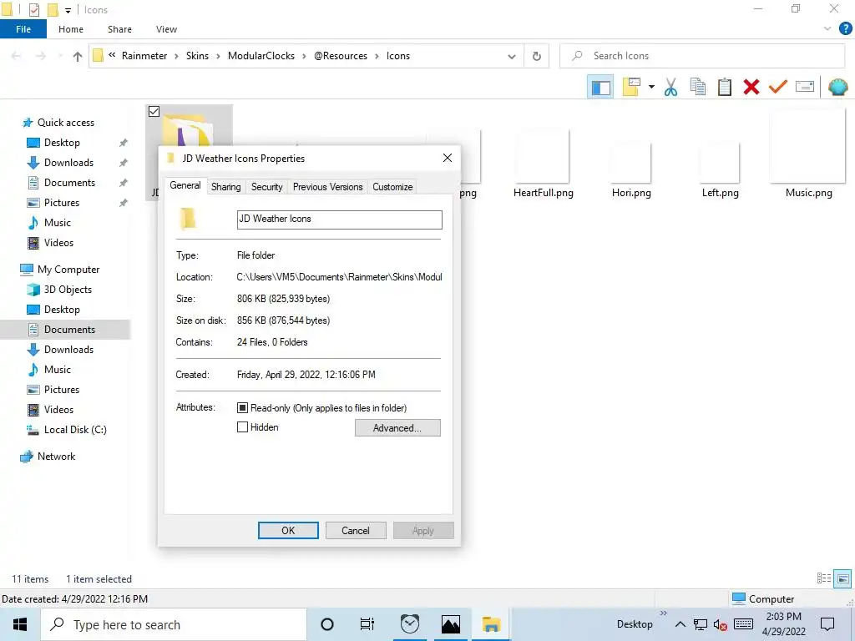Click the red X Delete icon
The image size is (855, 641).
coord(751,87)
